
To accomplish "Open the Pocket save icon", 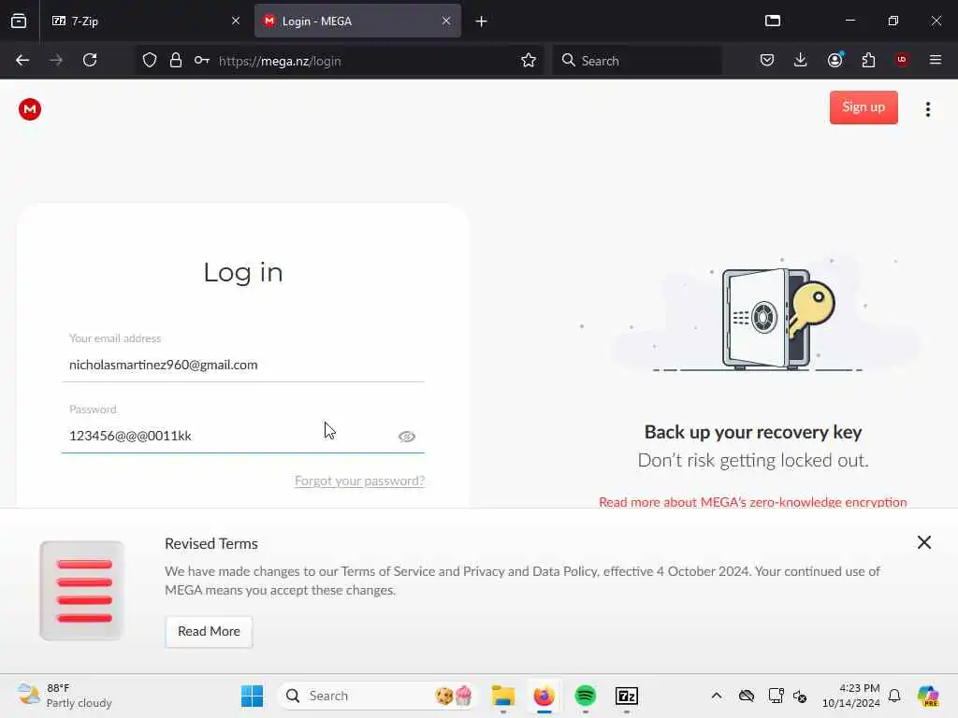I will (767, 61).
